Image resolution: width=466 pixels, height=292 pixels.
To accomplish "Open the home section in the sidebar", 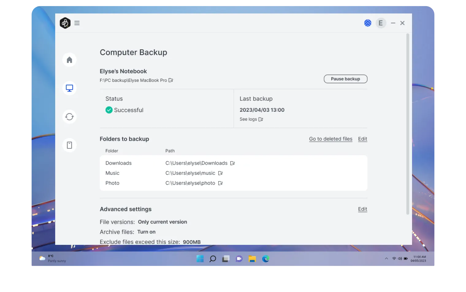I will click(x=69, y=59).
